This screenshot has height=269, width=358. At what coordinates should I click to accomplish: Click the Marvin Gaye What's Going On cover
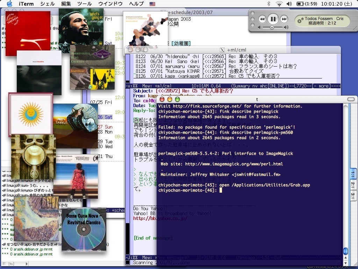81,27
